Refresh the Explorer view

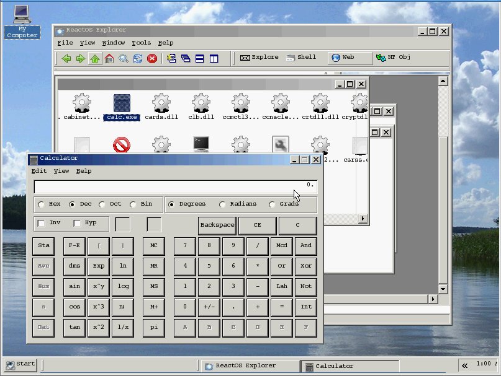pyautogui.click(x=138, y=58)
